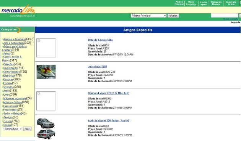Open Artigos para Bebês e Crianças category
The image size is (241, 141).
pyautogui.click(x=14, y=48)
